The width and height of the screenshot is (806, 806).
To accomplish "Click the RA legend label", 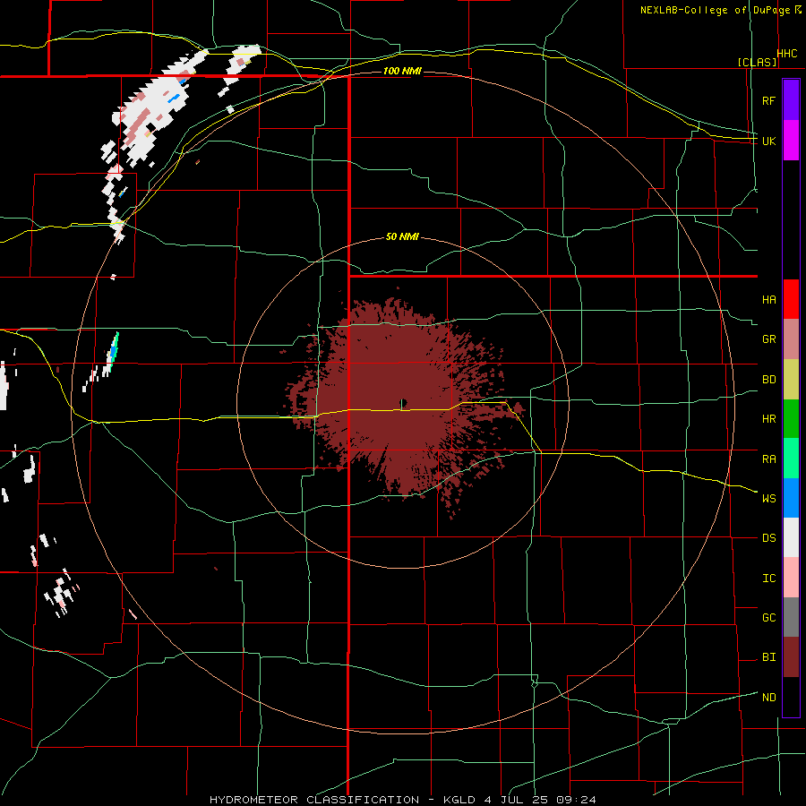I will click(768, 459).
